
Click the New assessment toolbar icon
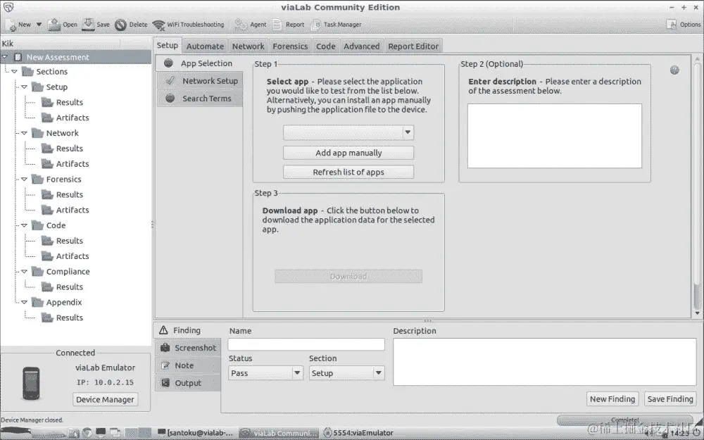11,25
